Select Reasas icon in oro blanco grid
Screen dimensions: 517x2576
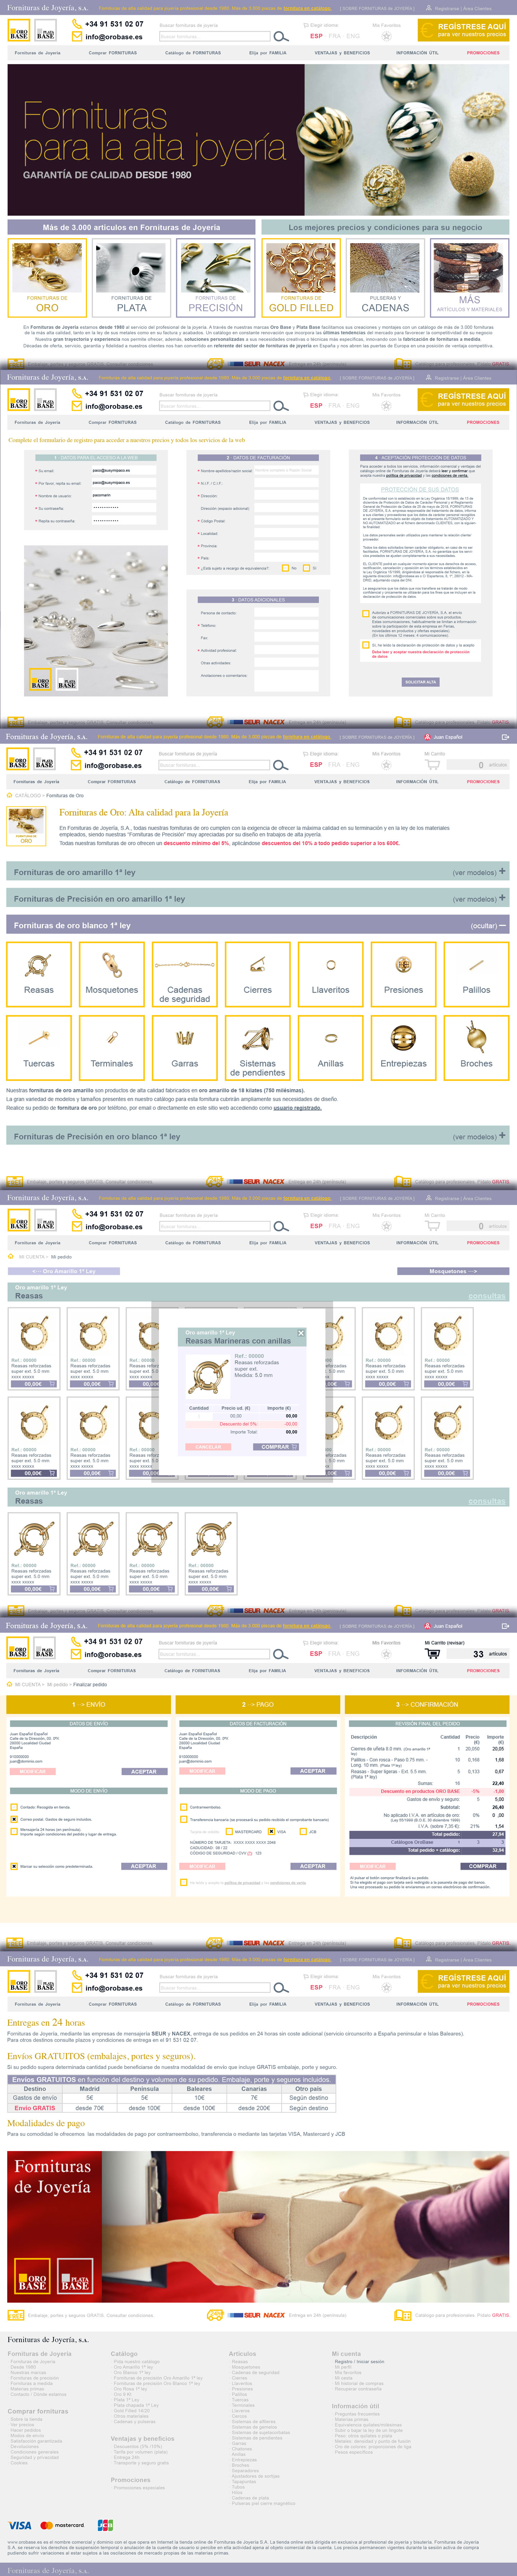tap(39, 973)
